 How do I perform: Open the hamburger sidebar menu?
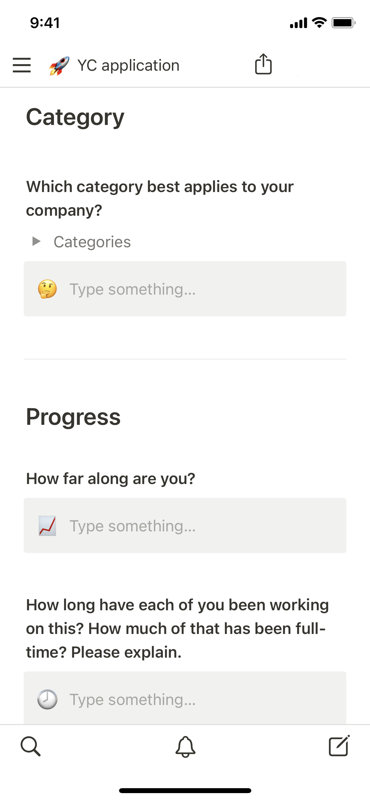pos(22,65)
